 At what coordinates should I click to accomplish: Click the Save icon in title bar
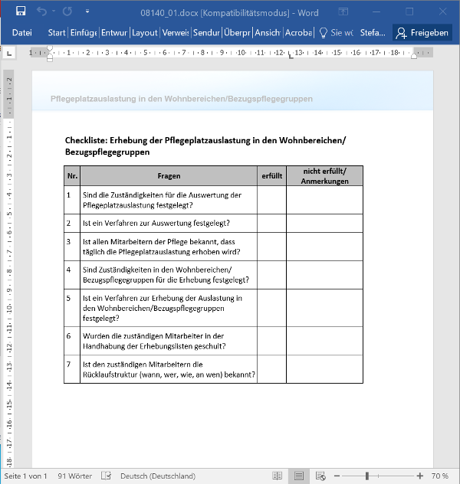(20, 11)
